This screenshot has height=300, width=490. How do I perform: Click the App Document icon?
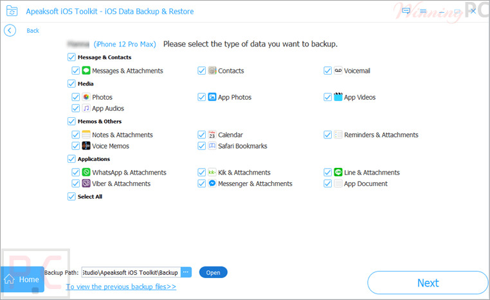[338, 183]
